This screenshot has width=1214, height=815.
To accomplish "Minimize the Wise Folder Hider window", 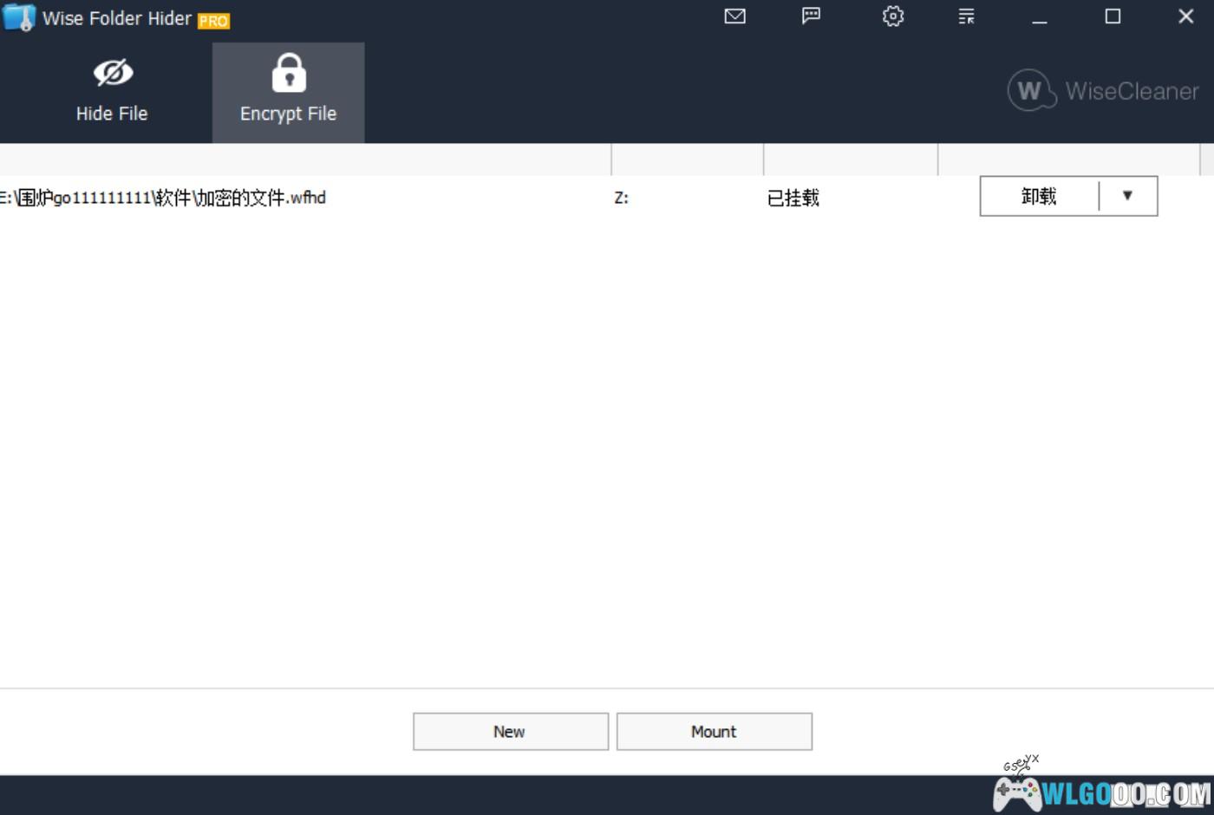I will (1040, 17).
